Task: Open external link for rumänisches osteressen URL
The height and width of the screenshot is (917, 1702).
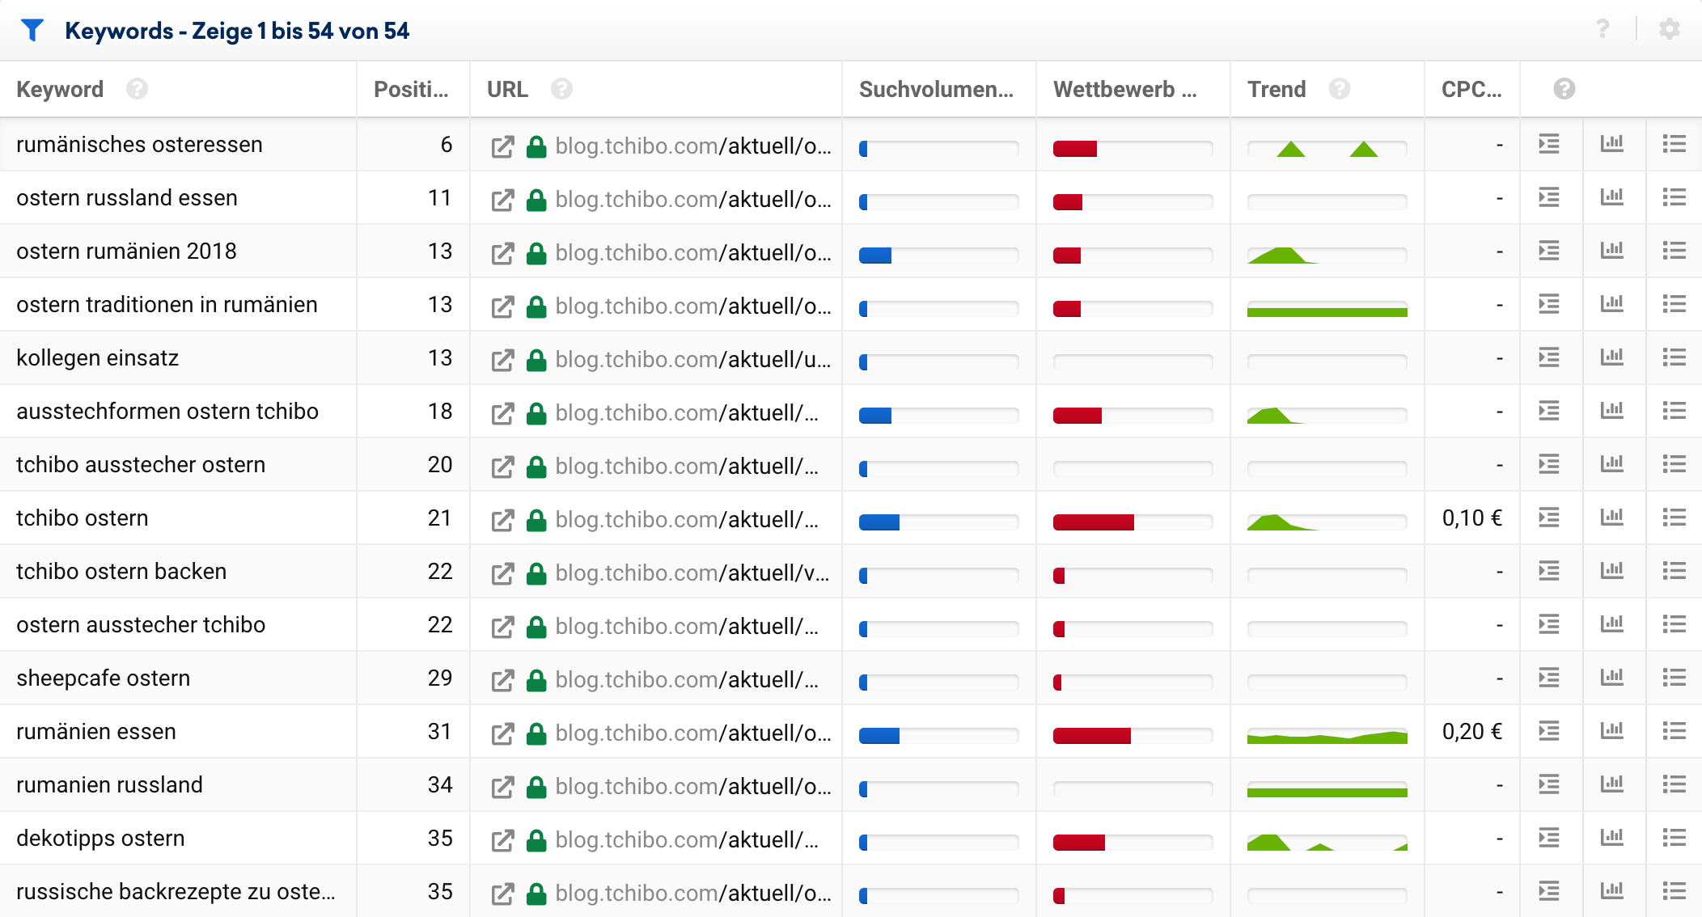Action: click(502, 146)
